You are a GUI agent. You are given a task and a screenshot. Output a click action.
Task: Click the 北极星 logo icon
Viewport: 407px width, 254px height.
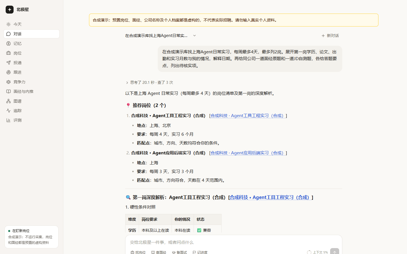pyautogui.click(x=10, y=10)
